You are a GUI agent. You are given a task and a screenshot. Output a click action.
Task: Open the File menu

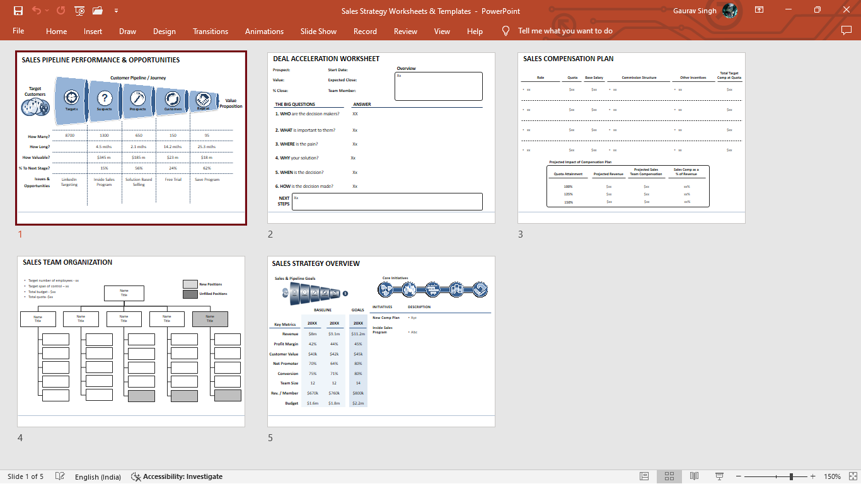18,31
